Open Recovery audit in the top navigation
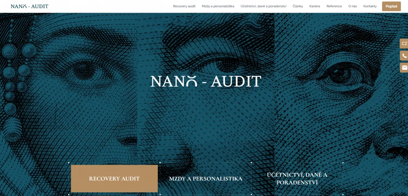This screenshot has width=408, height=196. tap(184, 6)
